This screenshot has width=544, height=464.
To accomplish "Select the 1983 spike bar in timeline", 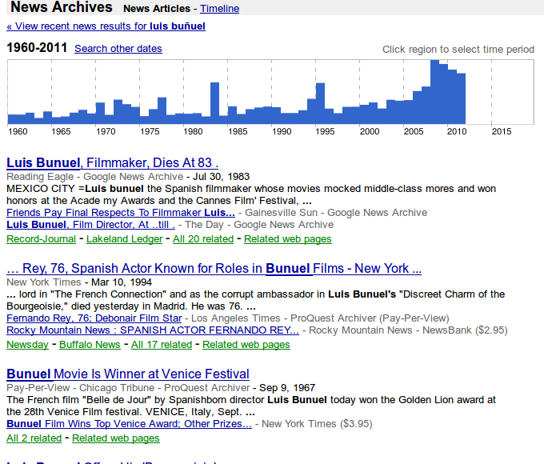I will coord(214,103).
